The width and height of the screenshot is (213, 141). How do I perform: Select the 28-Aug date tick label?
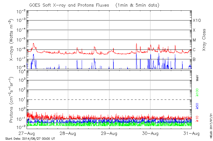[x=68, y=134]
